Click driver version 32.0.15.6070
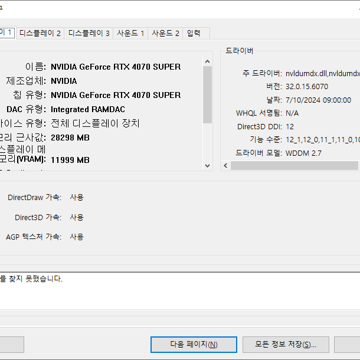This screenshot has height=360, width=360. tap(307, 87)
